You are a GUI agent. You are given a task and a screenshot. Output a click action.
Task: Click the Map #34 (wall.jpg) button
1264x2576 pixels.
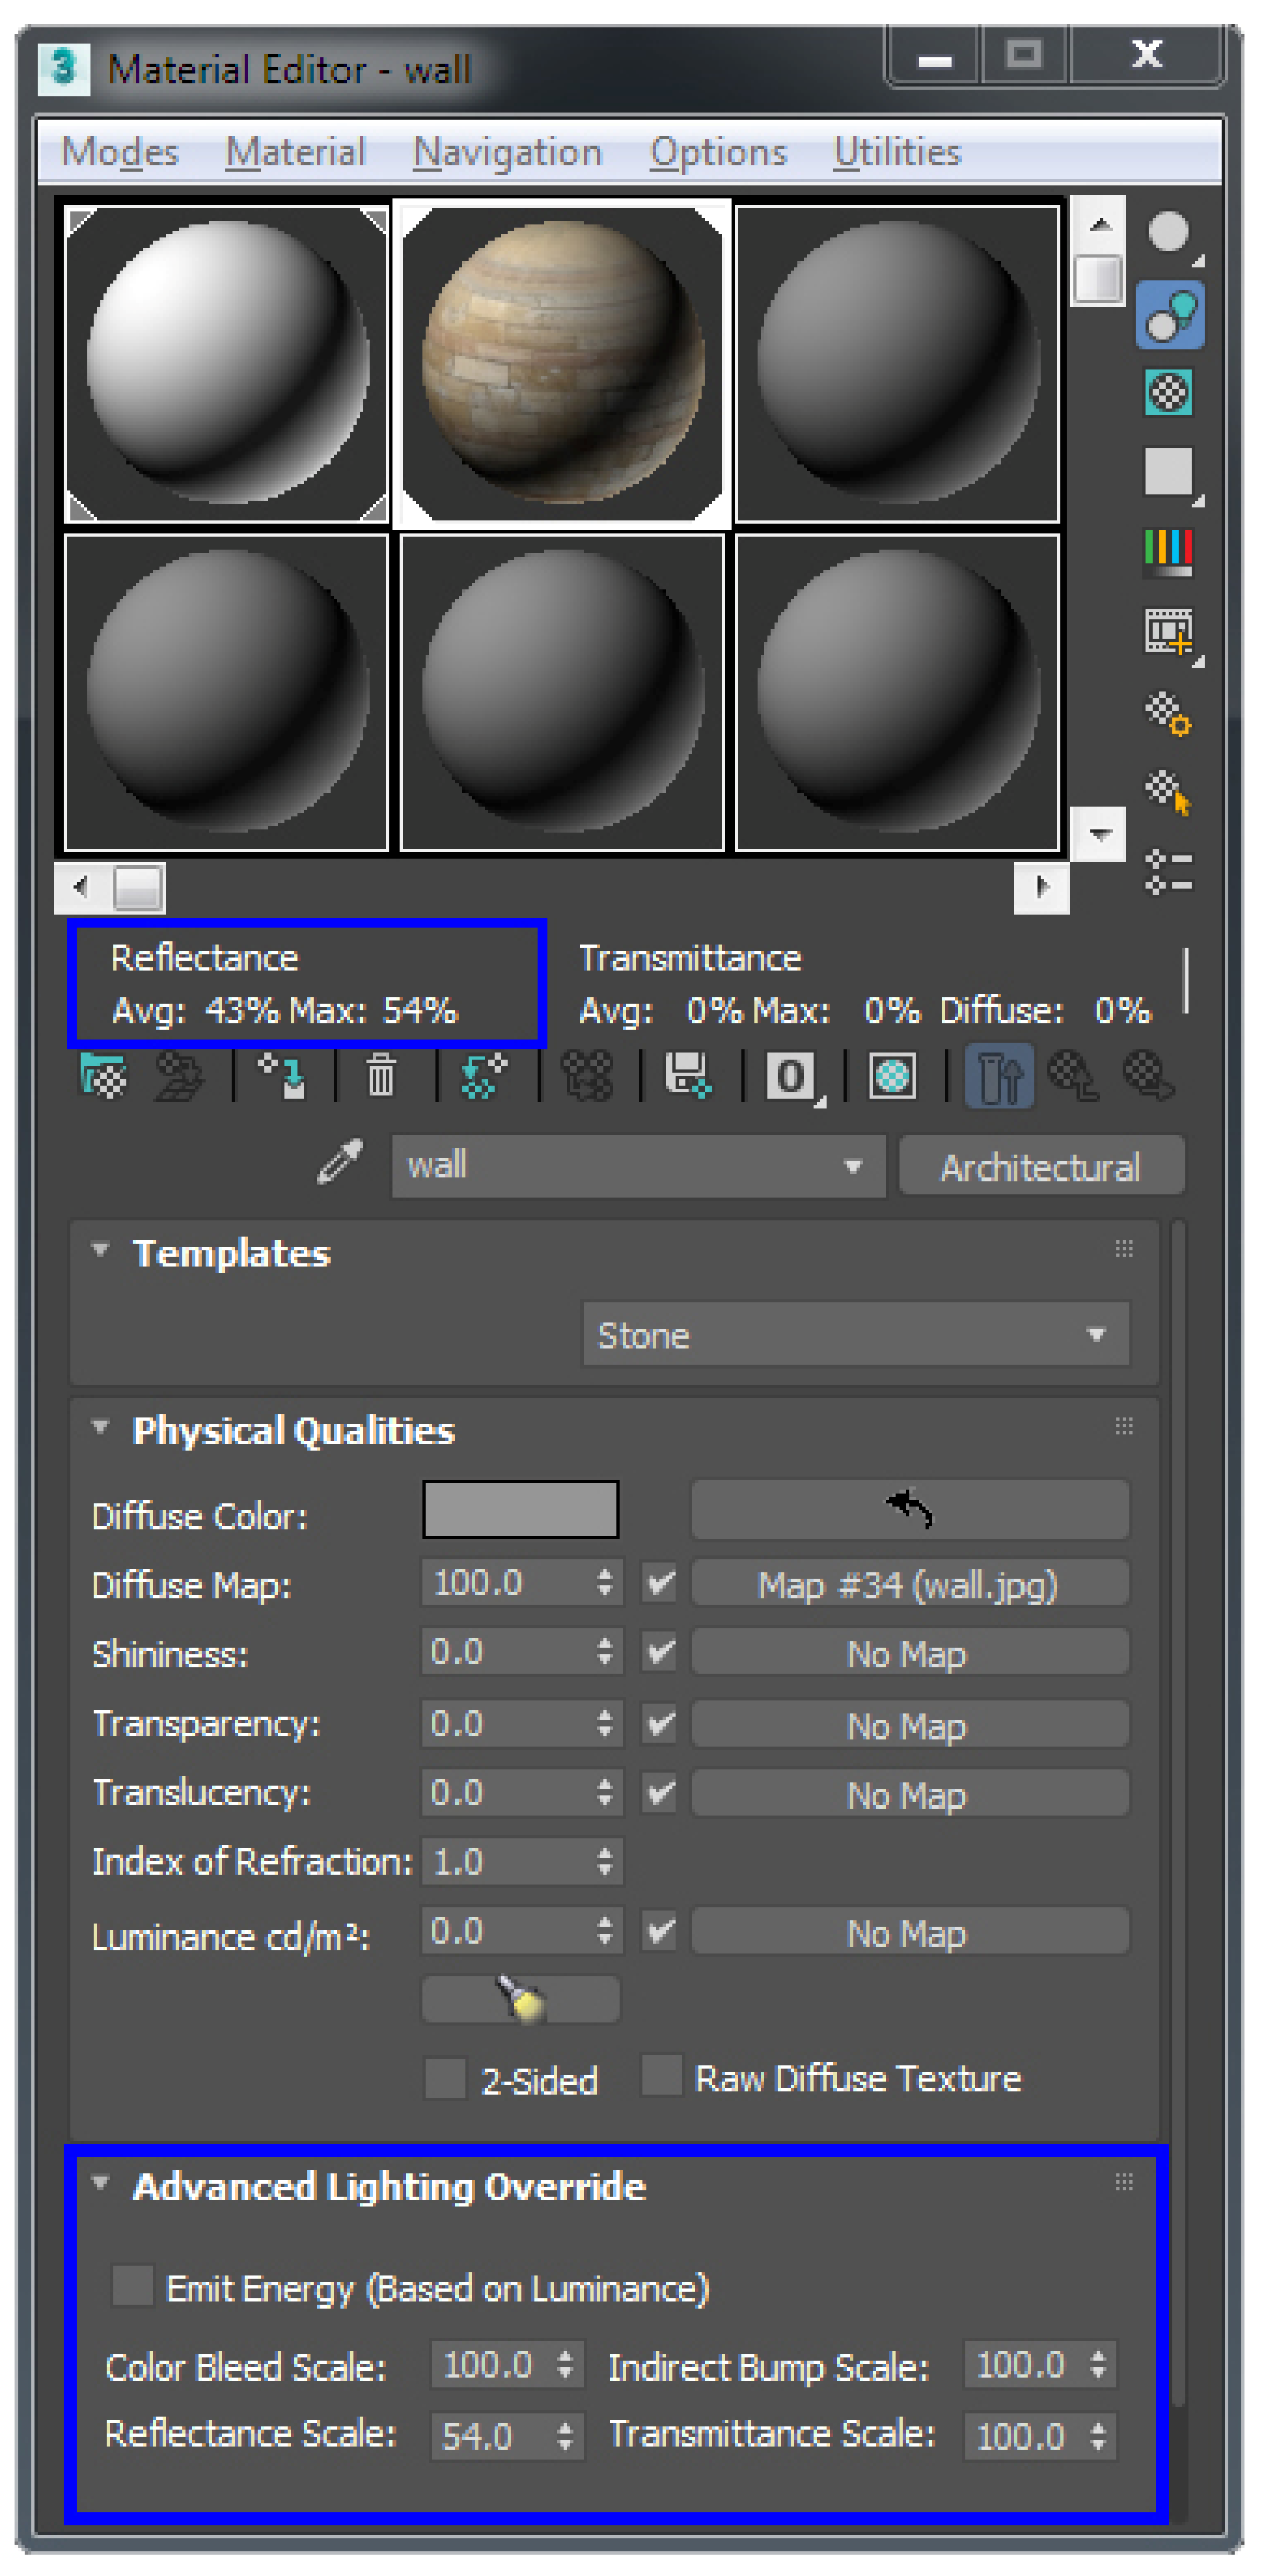pyautogui.click(x=909, y=1584)
